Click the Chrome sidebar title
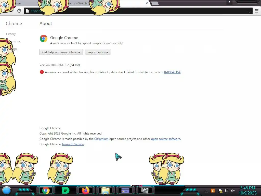The image size is (261, 196). pyautogui.click(x=14, y=23)
